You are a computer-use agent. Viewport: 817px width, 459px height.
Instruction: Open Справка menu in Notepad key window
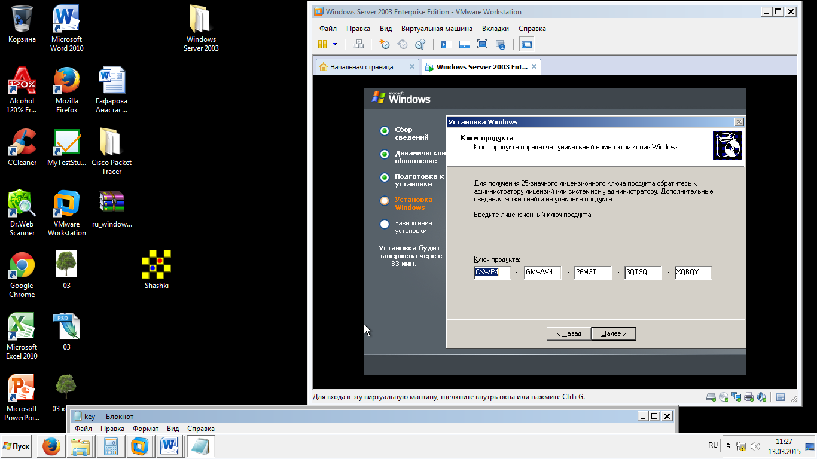(x=201, y=429)
